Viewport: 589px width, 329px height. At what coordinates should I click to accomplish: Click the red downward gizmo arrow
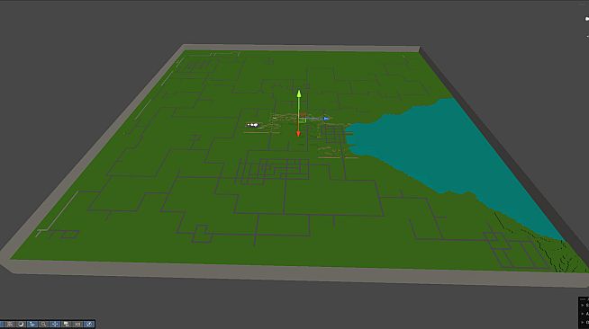298,133
